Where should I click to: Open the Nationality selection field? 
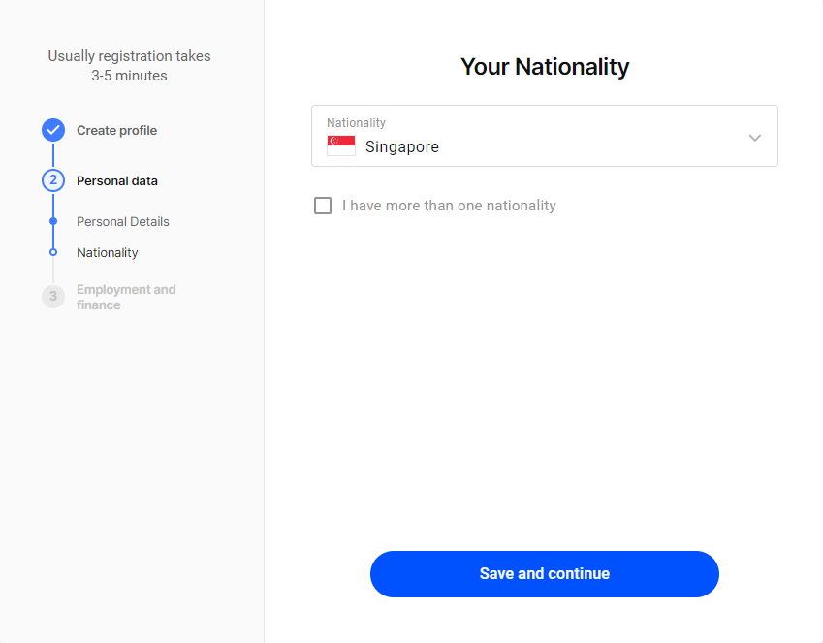[545, 136]
